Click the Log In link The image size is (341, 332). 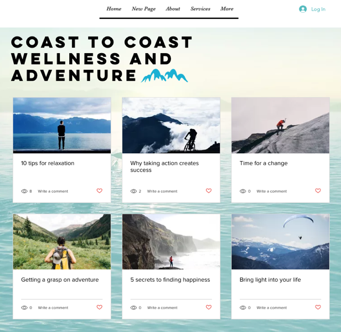click(318, 9)
